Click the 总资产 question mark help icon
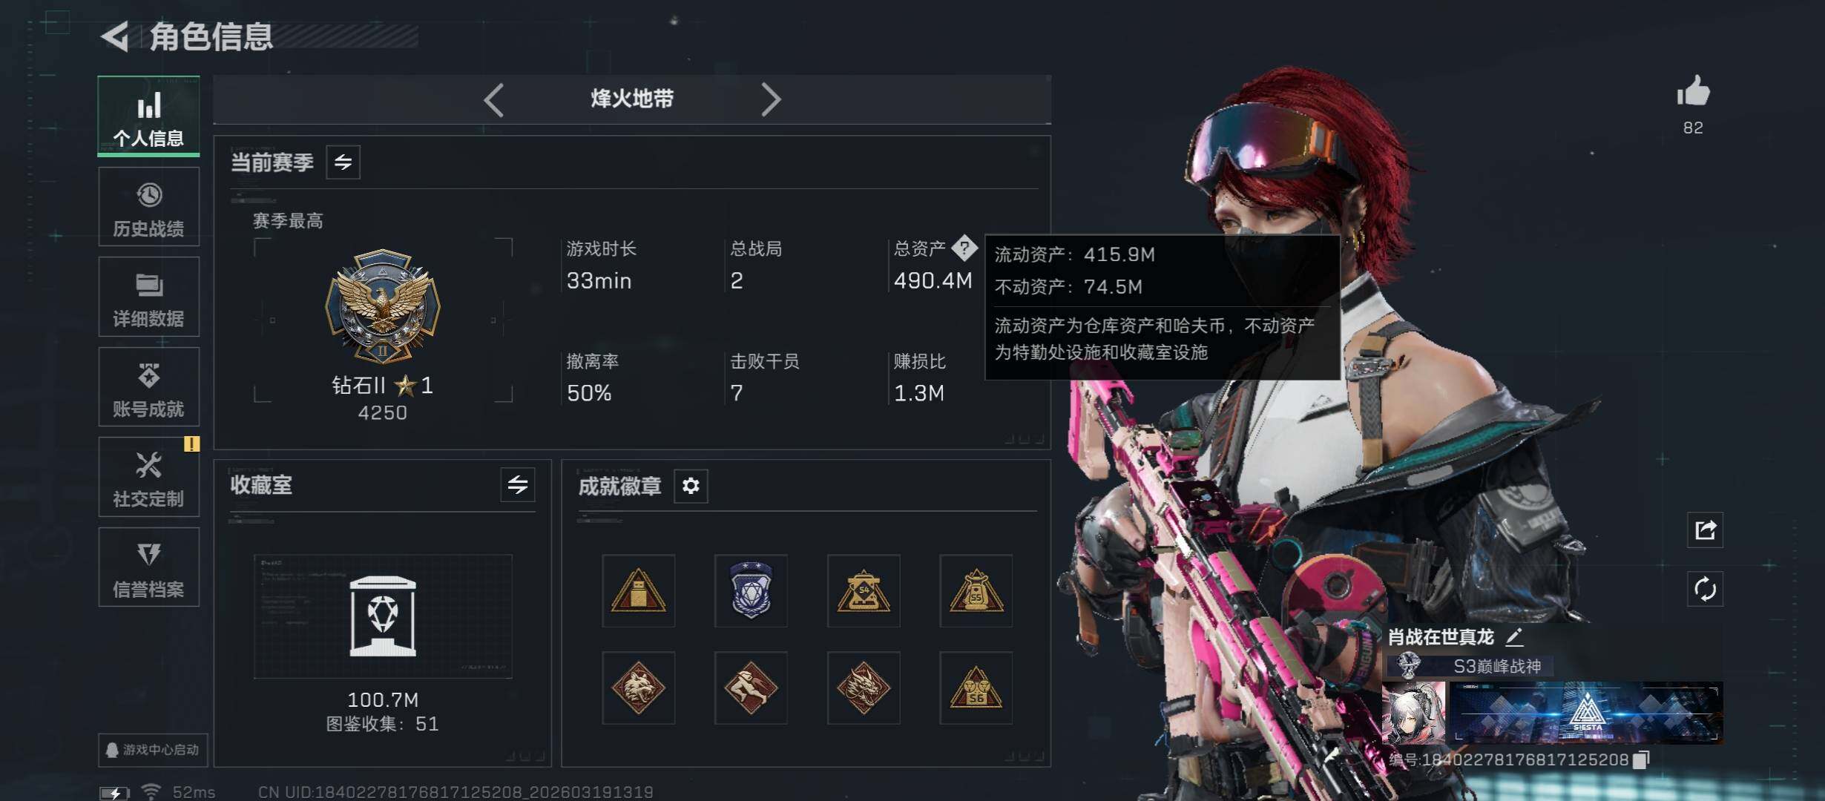This screenshot has width=1825, height=801. tap(964, 248)
